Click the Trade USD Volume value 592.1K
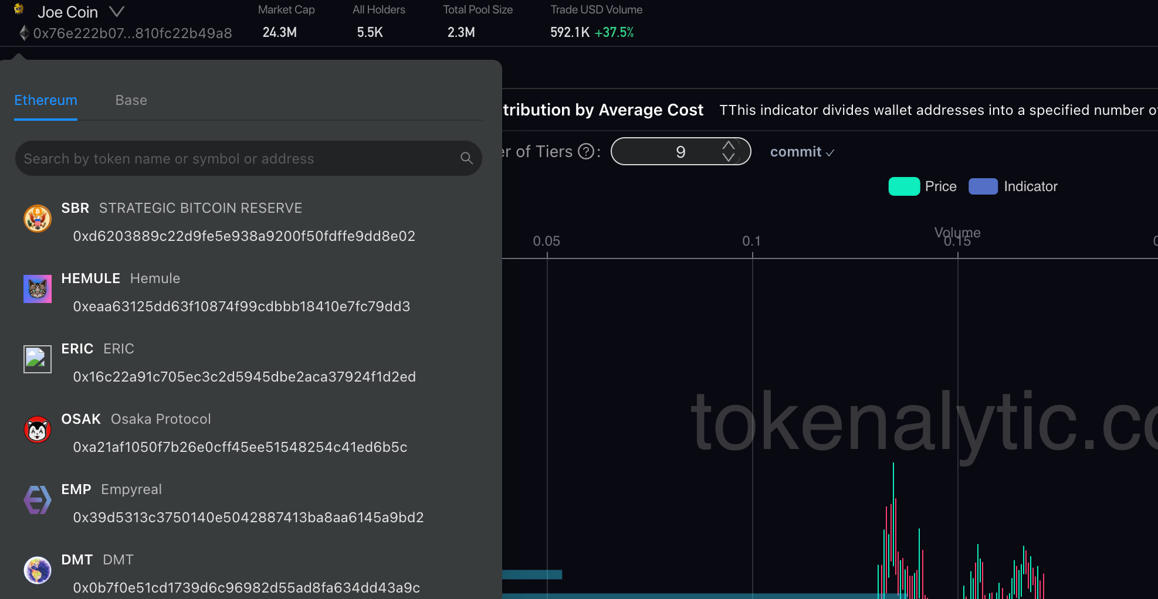 click(x=570, y=32)
